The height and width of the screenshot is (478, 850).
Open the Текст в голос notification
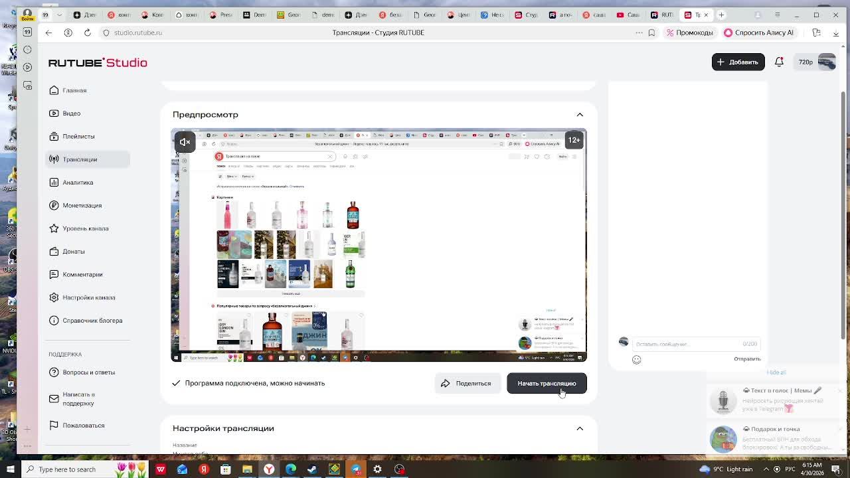[774, 400]
